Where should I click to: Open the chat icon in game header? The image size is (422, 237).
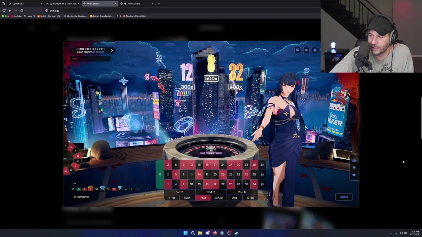[298, 50]
